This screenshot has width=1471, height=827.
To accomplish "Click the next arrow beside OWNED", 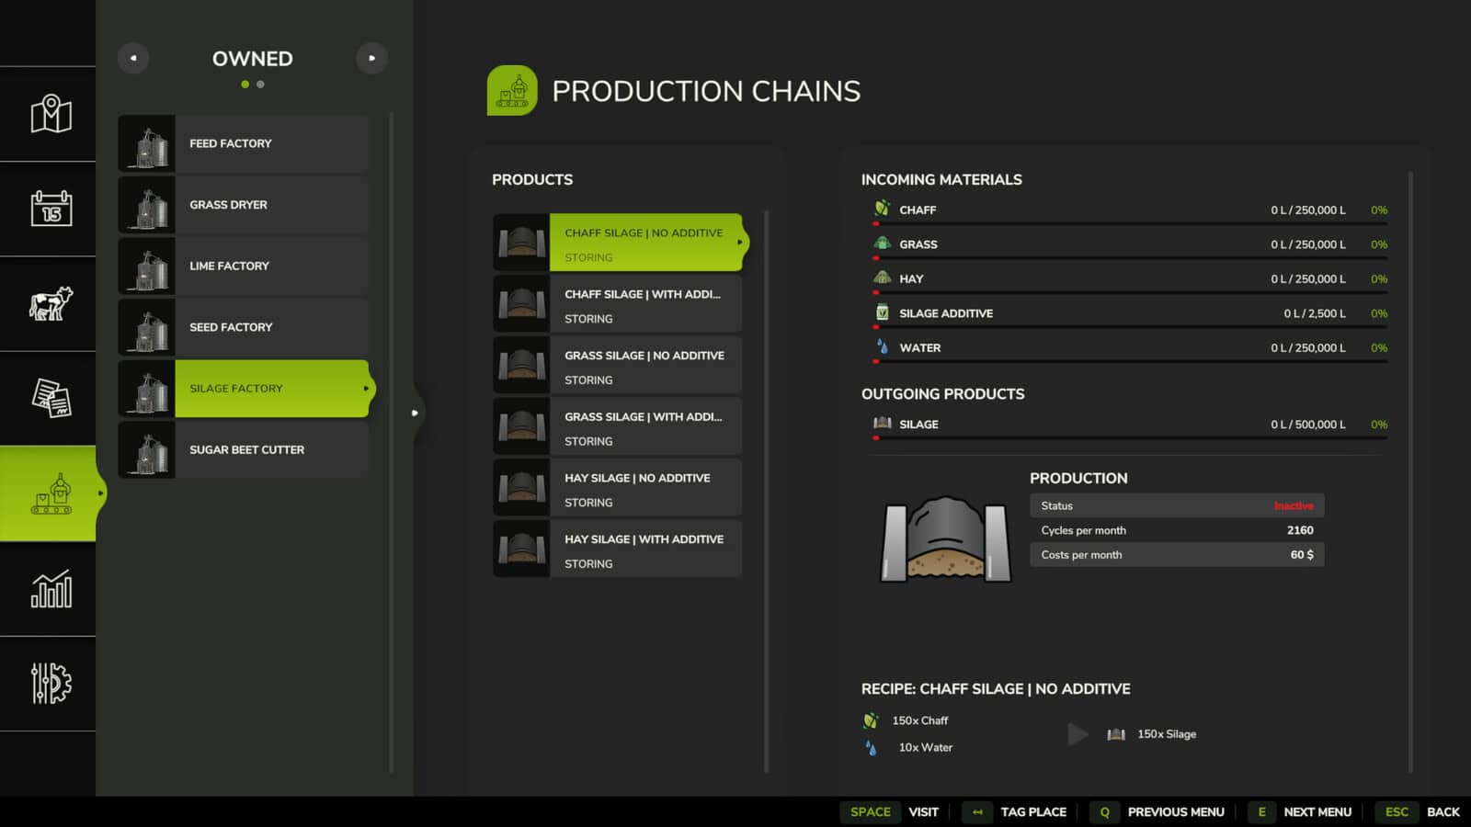I will tap(371, 58).
